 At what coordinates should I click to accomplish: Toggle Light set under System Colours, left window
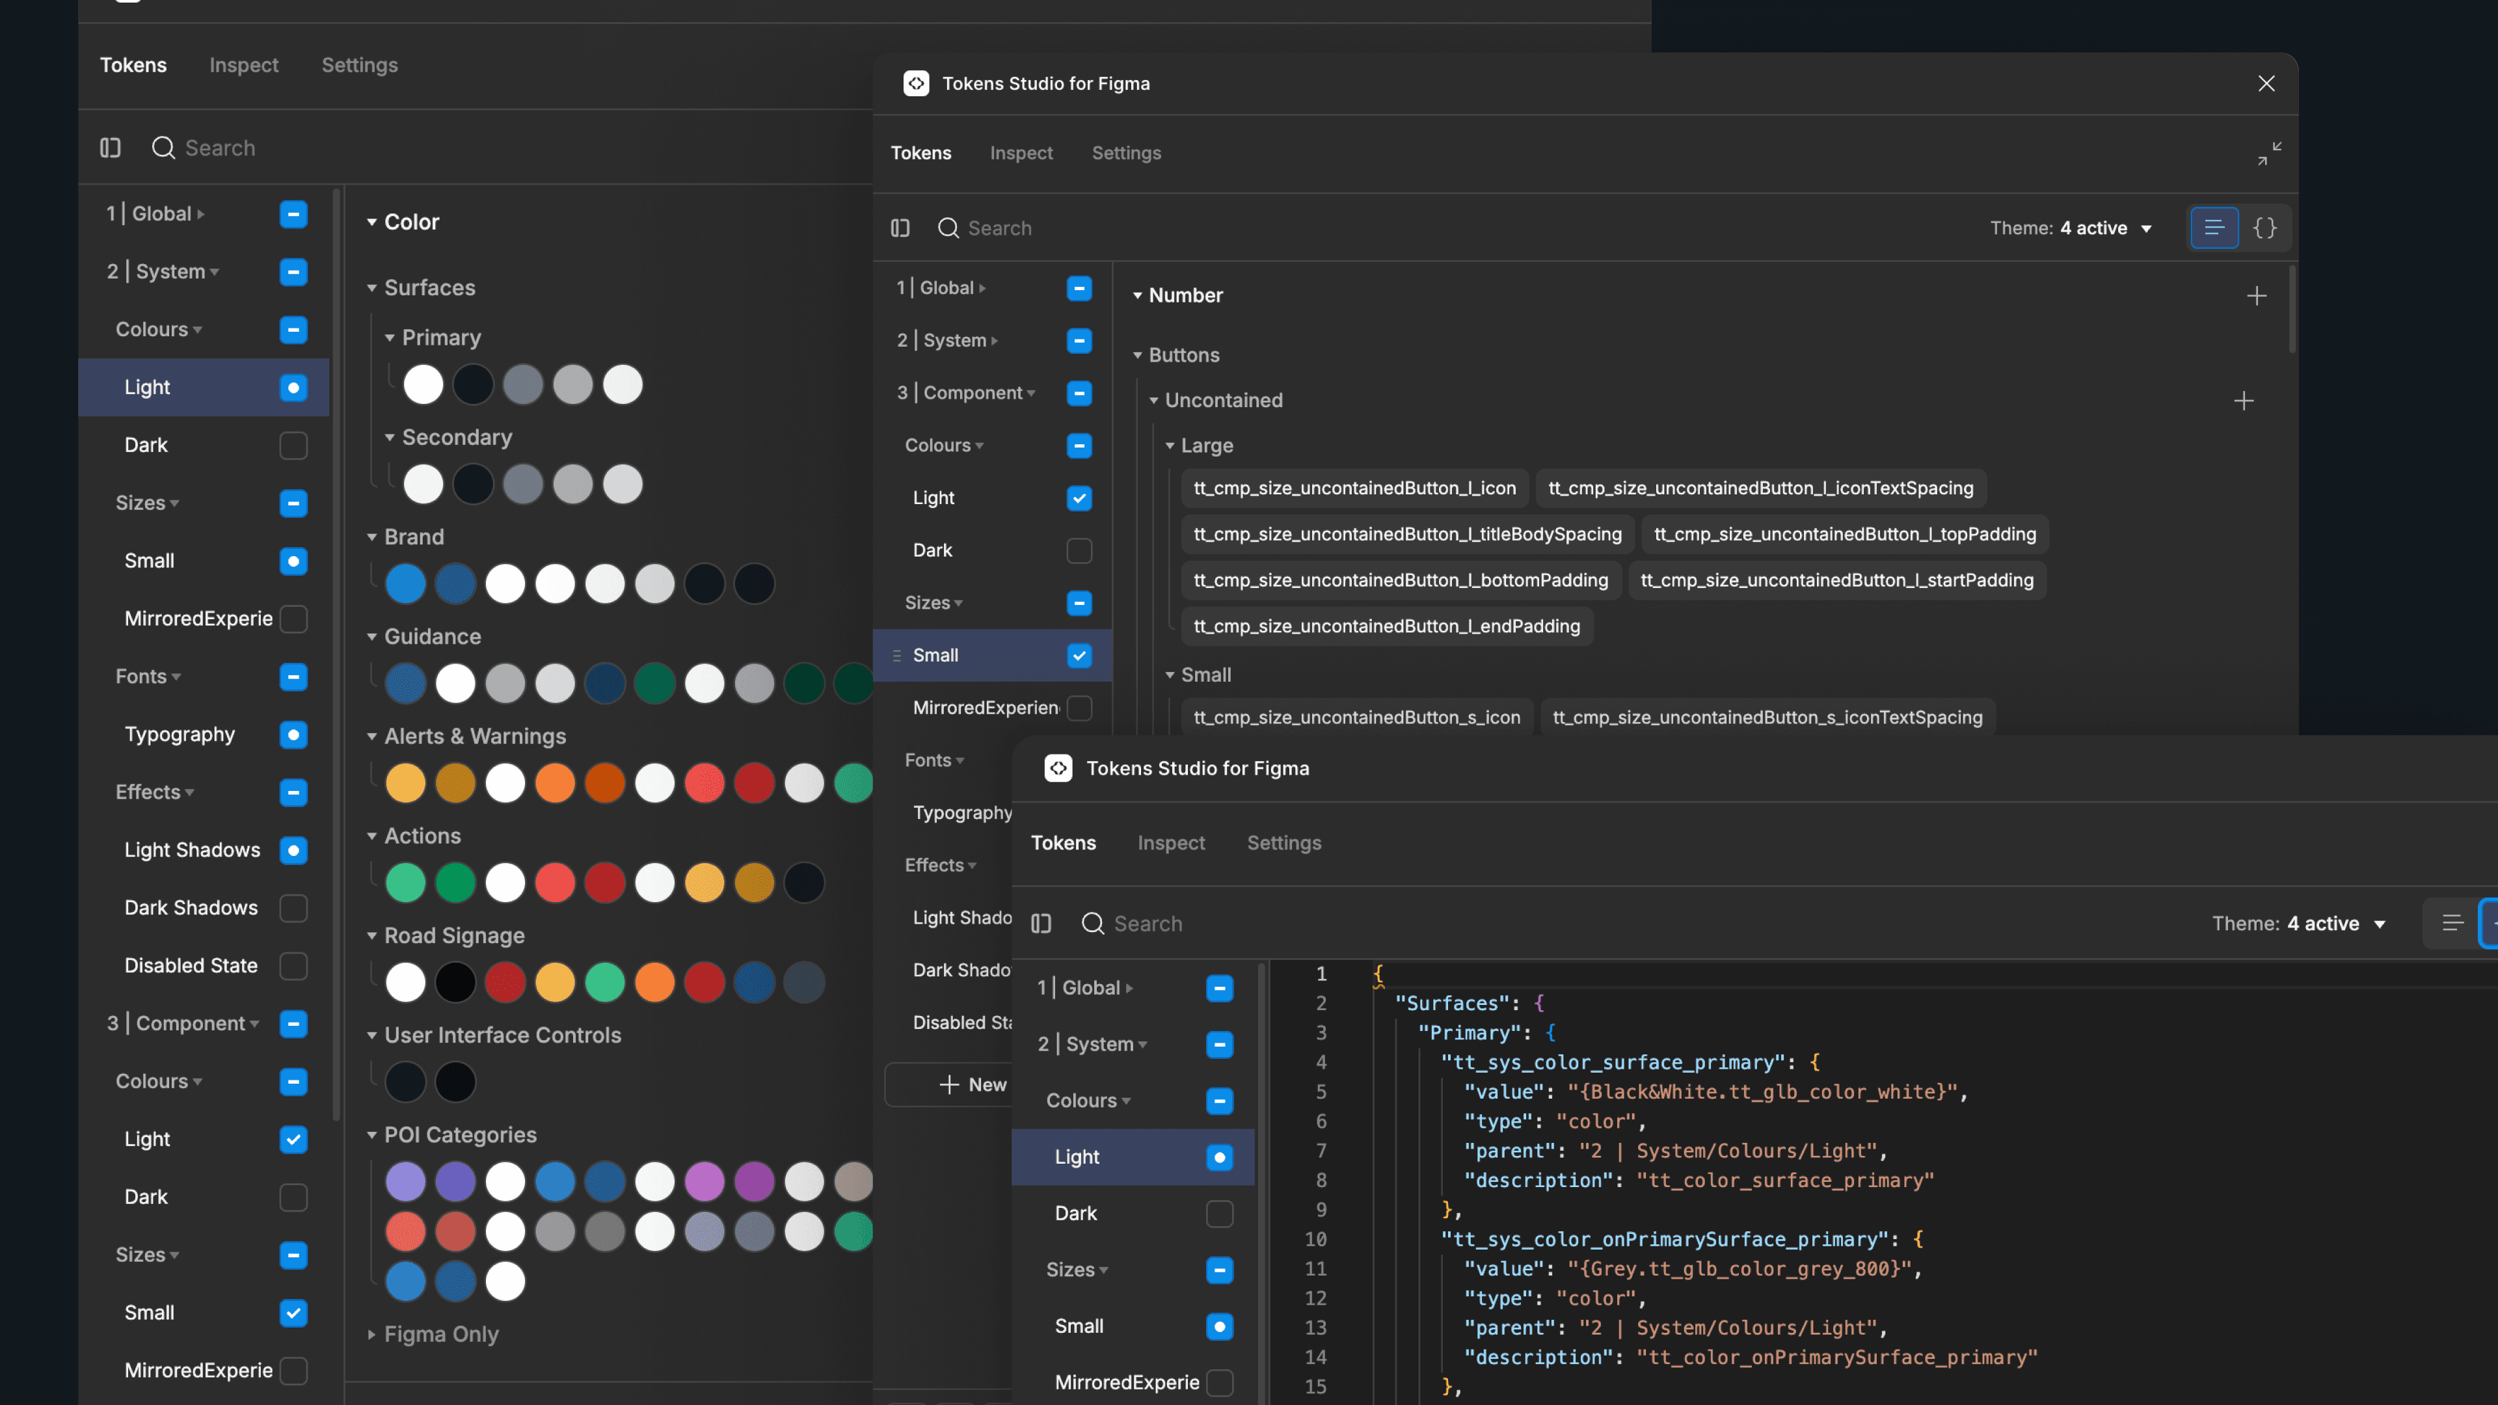294,388
